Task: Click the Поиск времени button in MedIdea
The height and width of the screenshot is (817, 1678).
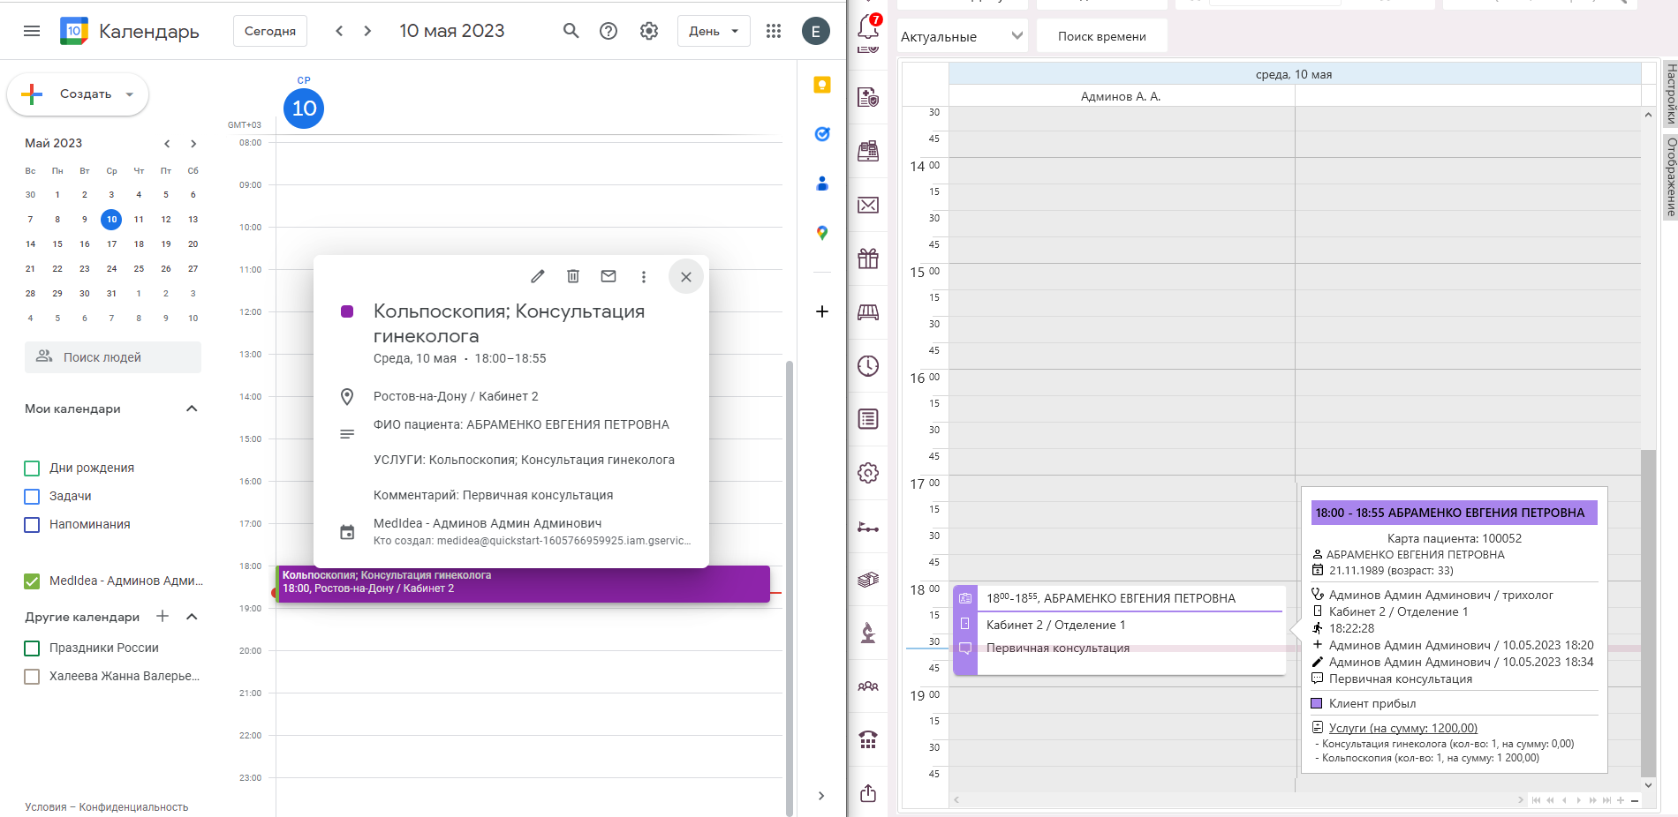Action: (1101, 36)
